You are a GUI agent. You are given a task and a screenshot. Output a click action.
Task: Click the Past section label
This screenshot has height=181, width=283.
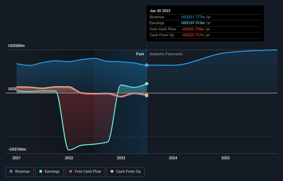pyautogui.click(x=140, y=54)
